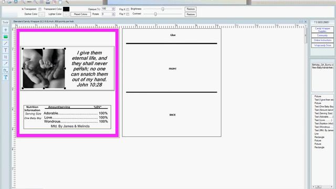Click the save toolbar icon
336x189 pixels.
pos(16,2)
